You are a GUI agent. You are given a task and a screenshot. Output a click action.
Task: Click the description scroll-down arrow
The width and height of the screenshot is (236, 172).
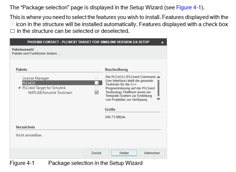pyautogui.click(x=158, y=99)
